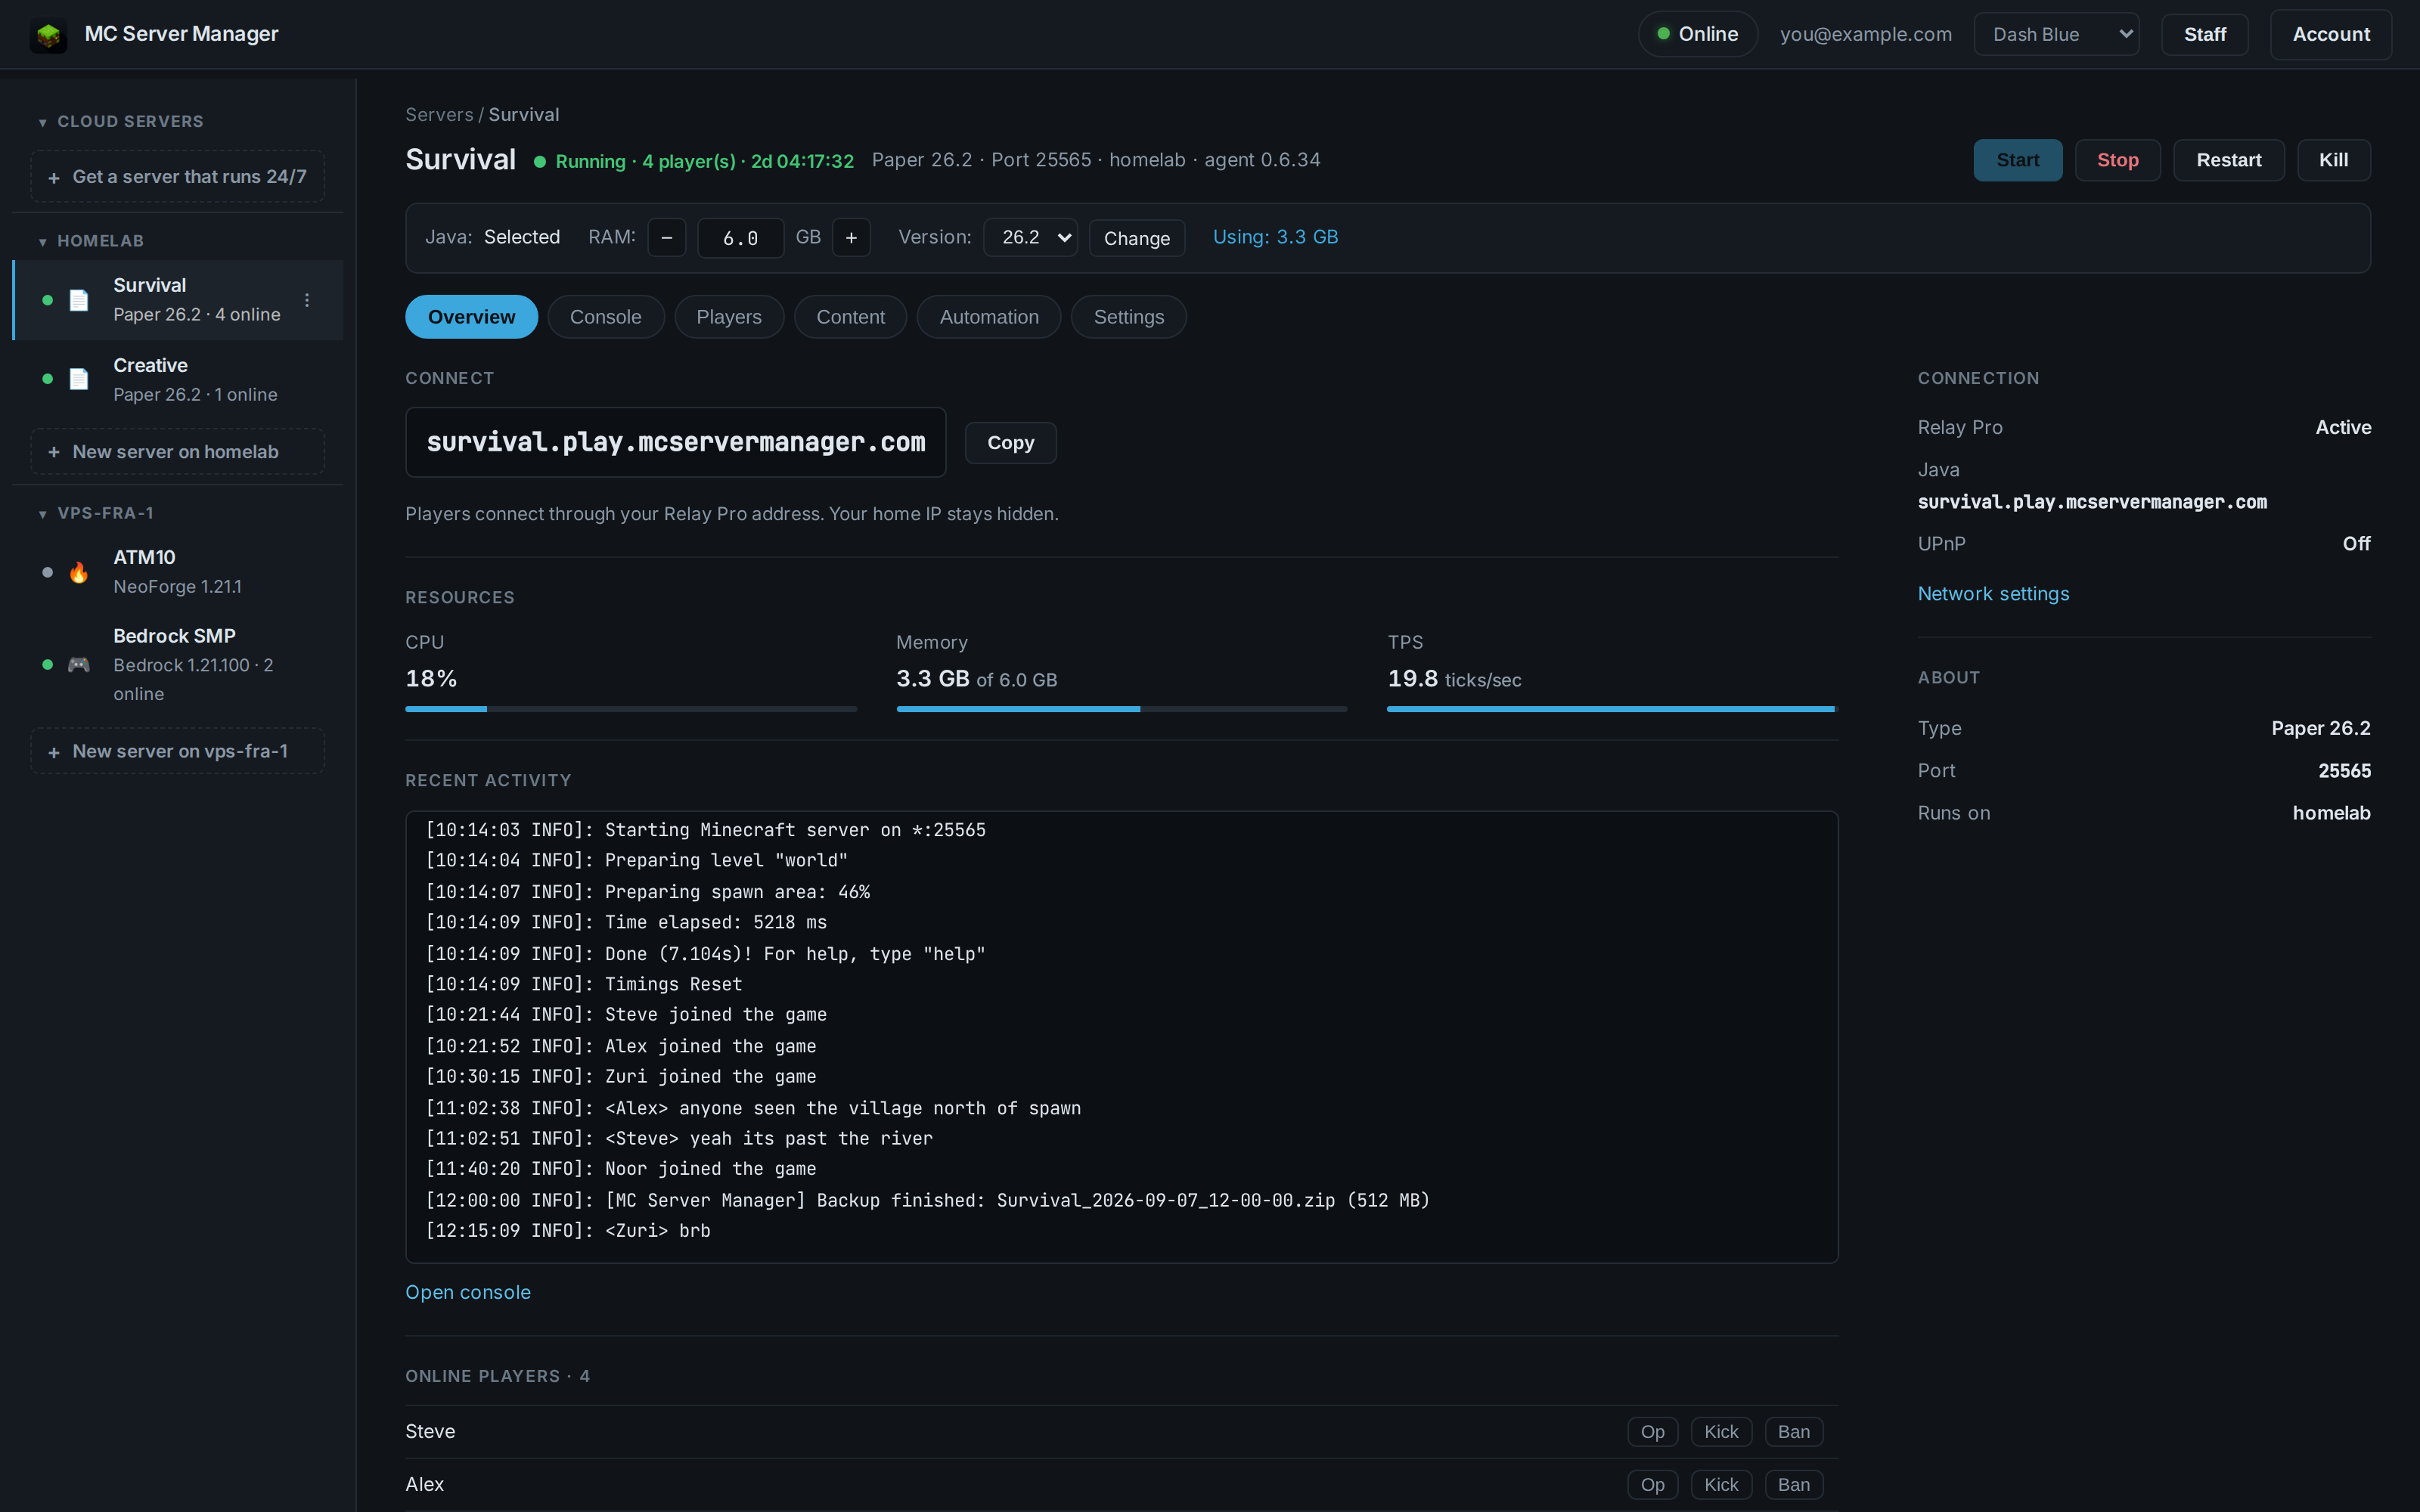Click the RAM value field showing 6.0
The image size is (2420, 1512).
tap(740, 238)
